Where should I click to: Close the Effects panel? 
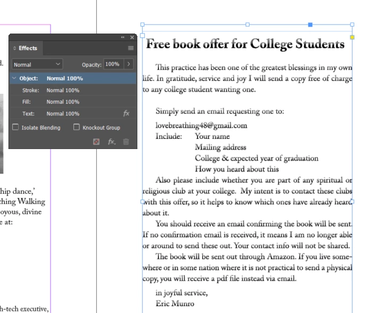click(x=132, y=37)
